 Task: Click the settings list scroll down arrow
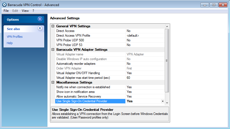click(167, 103)
